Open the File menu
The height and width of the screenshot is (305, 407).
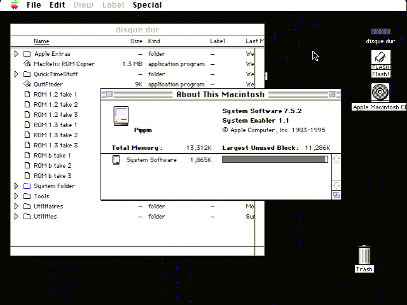point(34,5)
